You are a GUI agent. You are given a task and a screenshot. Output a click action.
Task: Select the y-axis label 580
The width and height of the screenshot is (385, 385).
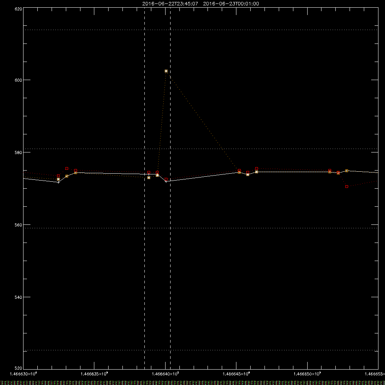(18, 152)
